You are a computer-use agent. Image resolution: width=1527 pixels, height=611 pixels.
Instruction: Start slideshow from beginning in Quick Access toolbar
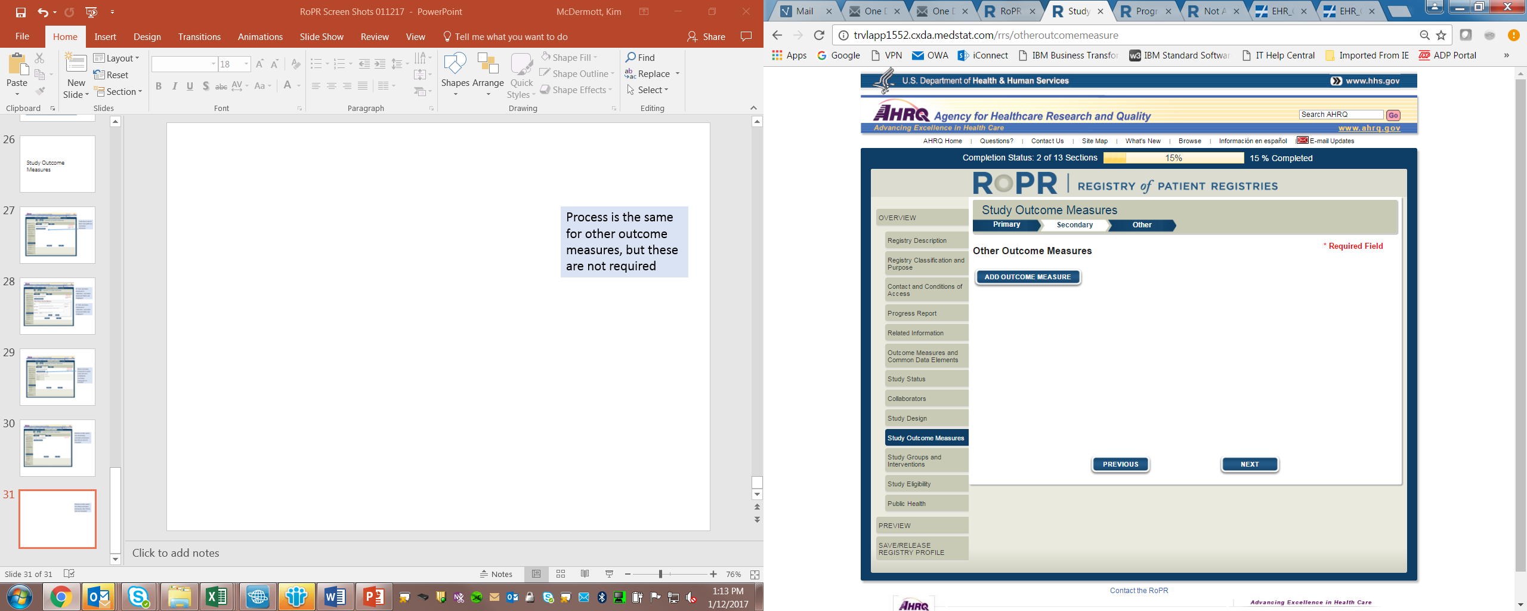click(x=91, y=12)
